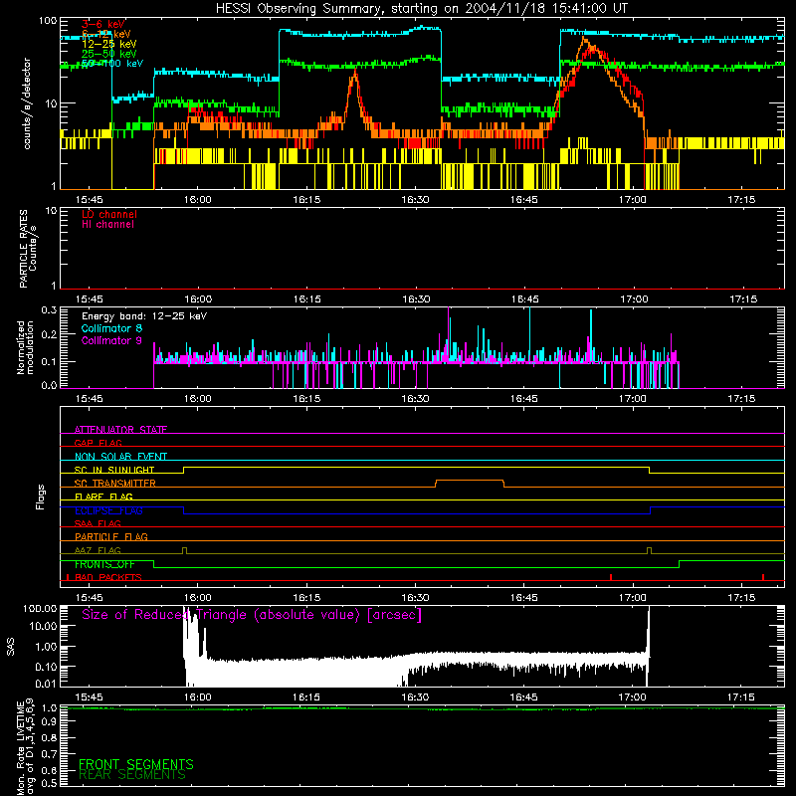
Task: Click the ECLIPSE FLAG drop near 15:58
Action: pyautogui.click(x=183, y=510)
